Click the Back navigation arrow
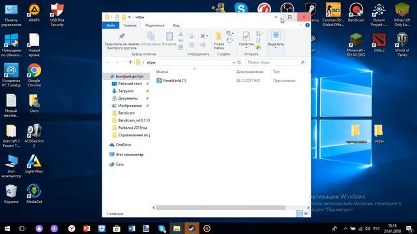Screen dimensions: 417x234 pos(108,62)
